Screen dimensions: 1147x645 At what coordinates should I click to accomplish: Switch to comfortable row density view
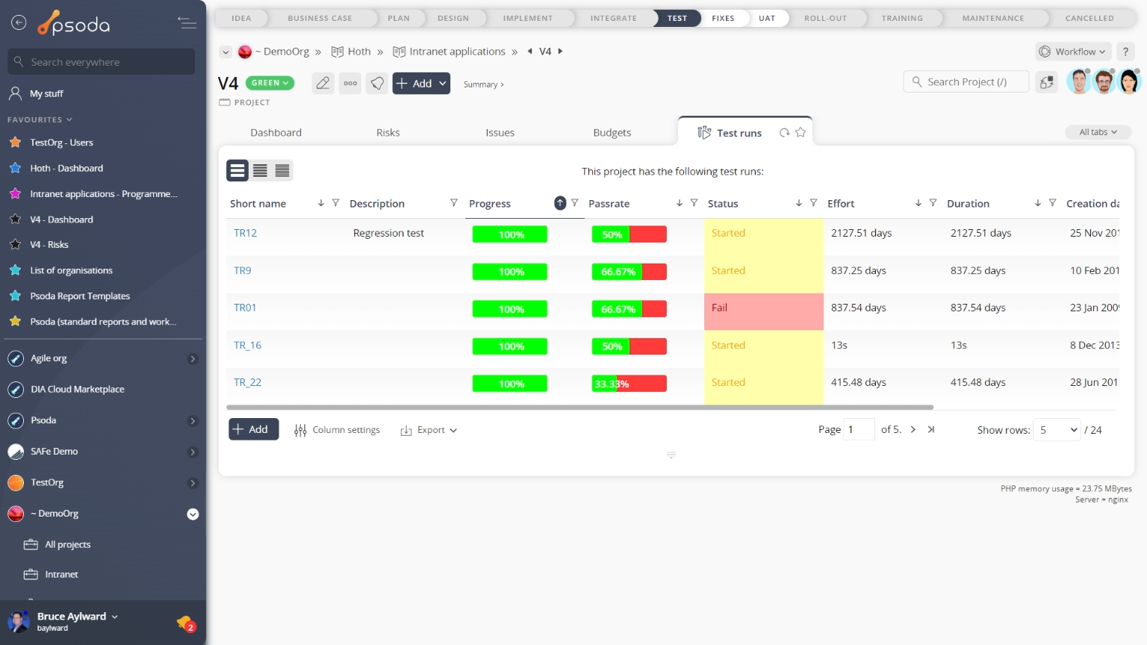click(x=237, y=171)
